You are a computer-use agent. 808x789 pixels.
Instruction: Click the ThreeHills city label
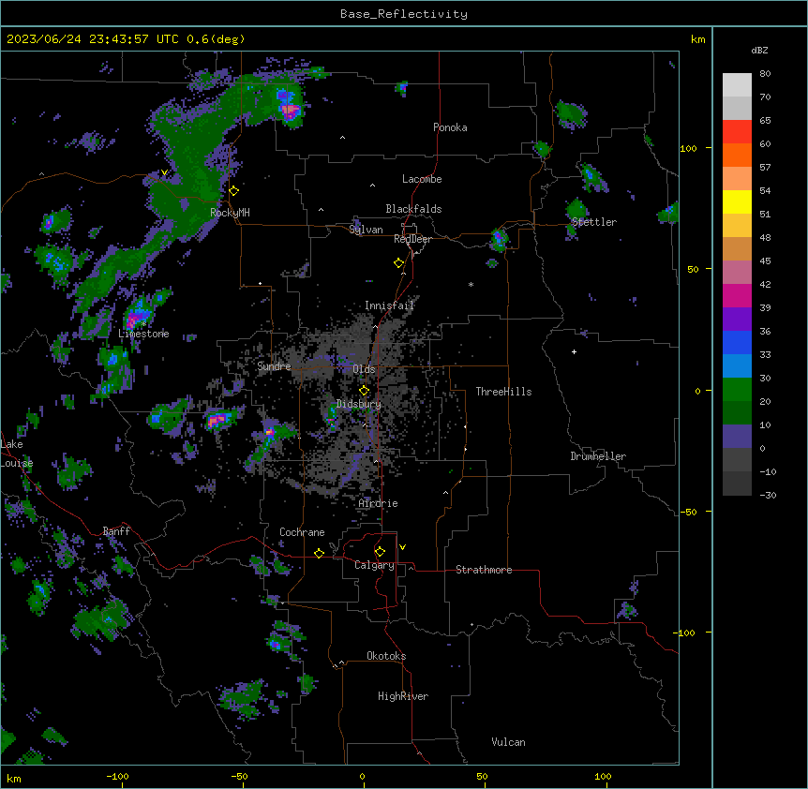point(503,392)
